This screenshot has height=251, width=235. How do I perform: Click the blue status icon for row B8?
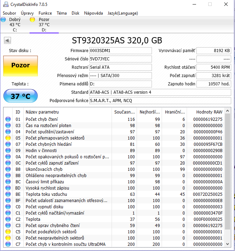coord(8,169)
